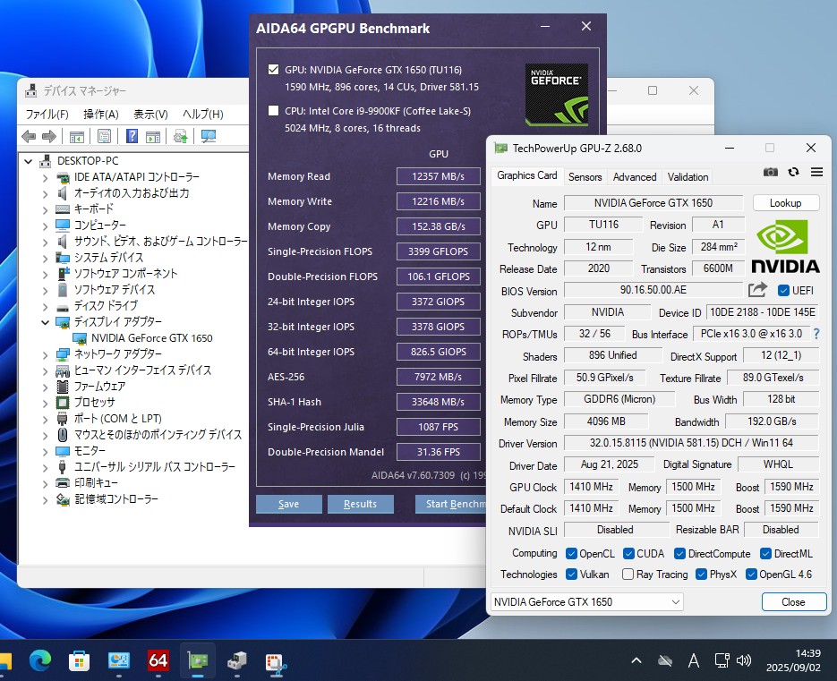
Task: Switch to the Advanced tab in GPU-Z
Action: (x=635, y=176)
